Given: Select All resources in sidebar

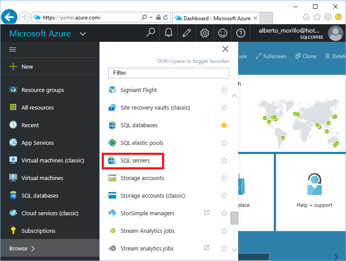Looking at the screenshot, I should coord(50,107).
